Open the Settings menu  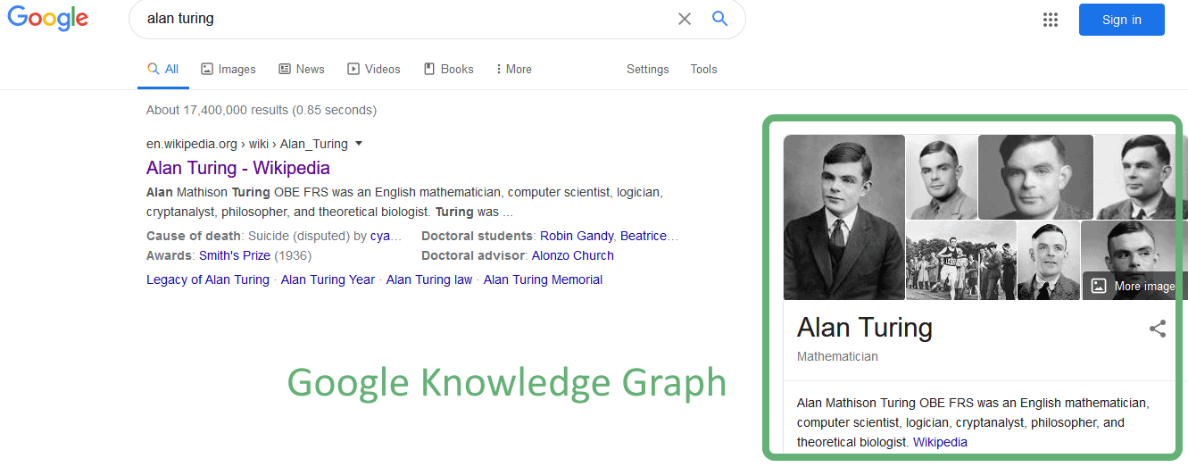point(647,69)
